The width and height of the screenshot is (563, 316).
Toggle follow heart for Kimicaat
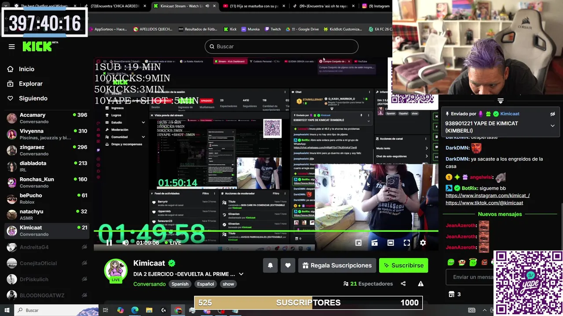point(288,265)
